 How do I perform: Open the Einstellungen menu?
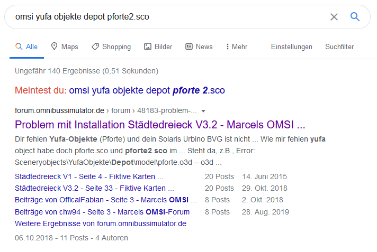pos(291,47)
